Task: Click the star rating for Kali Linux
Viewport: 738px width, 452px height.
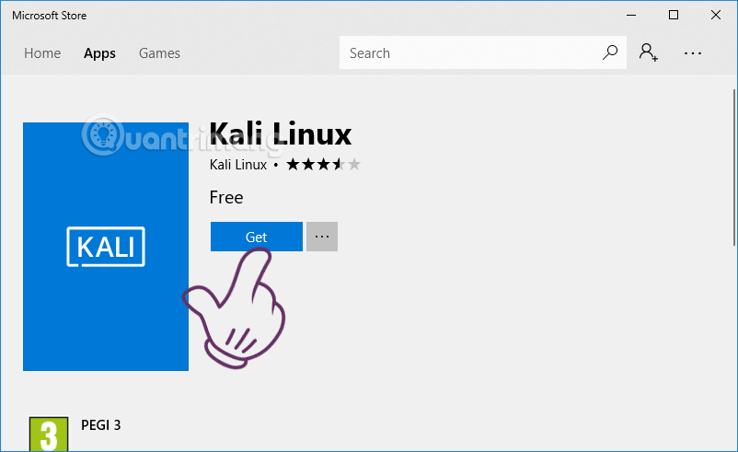Action: point(323,164)
